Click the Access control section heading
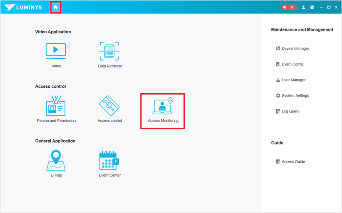The image size is (342, 213). click(50, 86)
